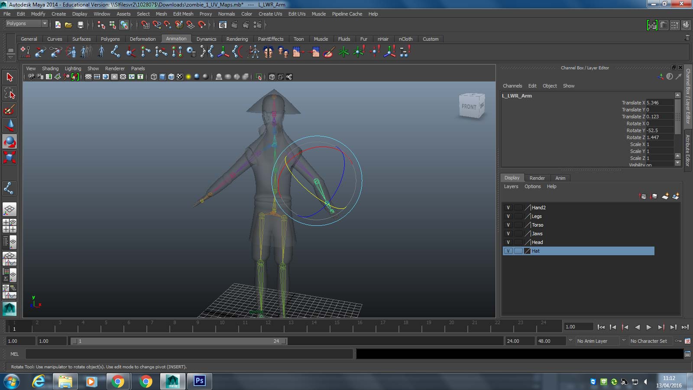The image size is (693, 390).
Task: Open the Polygons menu set dropdown
Action: coord(26,23)
